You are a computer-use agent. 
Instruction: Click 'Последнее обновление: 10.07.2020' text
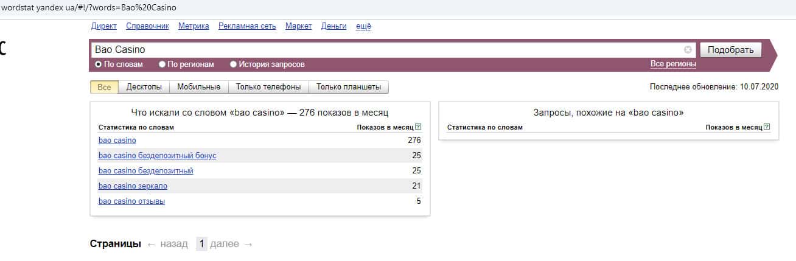[714, 87]
